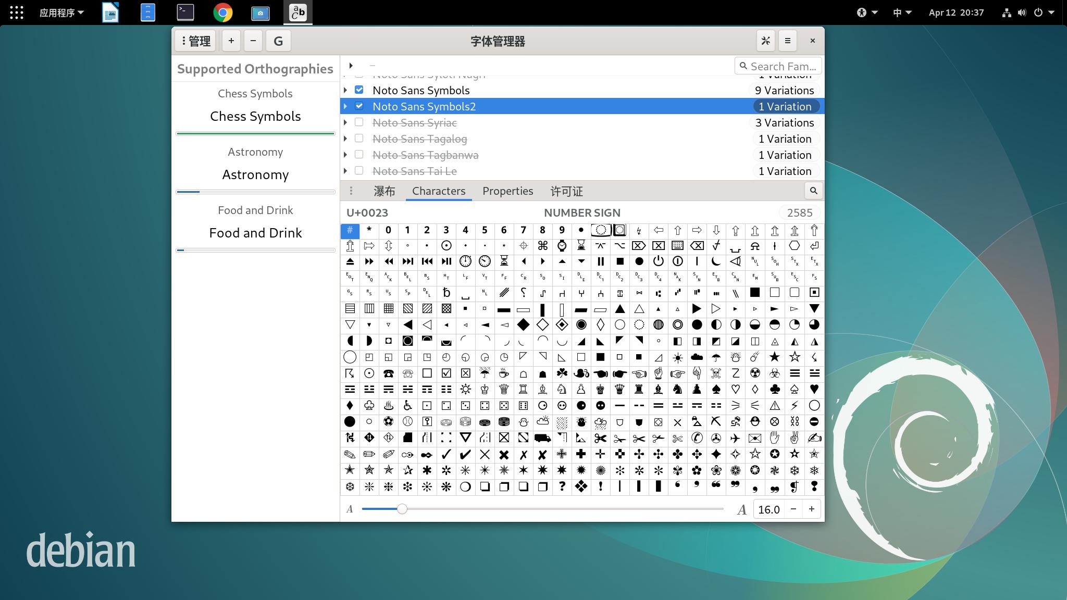Toggle the Noto Sans Symbols2 checkbox
The width and height of the screenshot is (1067, 600).
(x=359, y=106)
